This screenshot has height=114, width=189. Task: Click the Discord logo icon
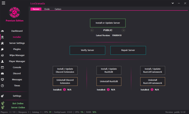point(2,74)
